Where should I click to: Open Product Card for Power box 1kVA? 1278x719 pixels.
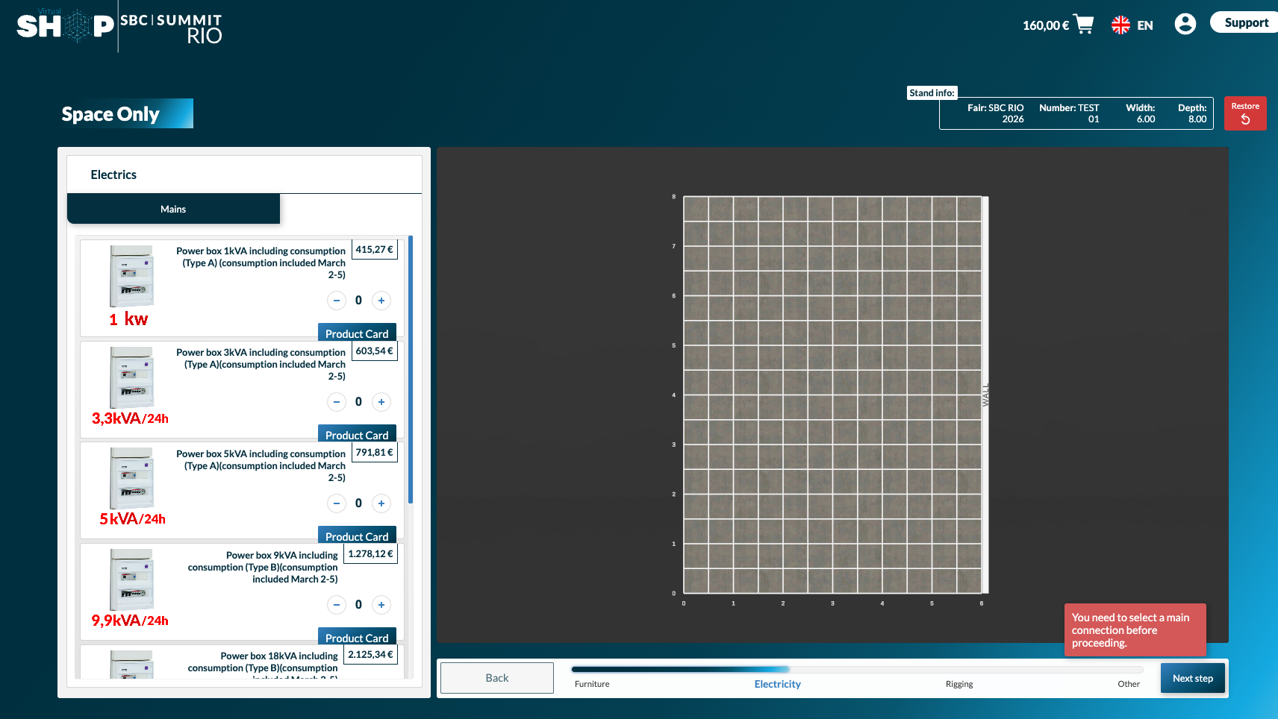click(357, 333)
